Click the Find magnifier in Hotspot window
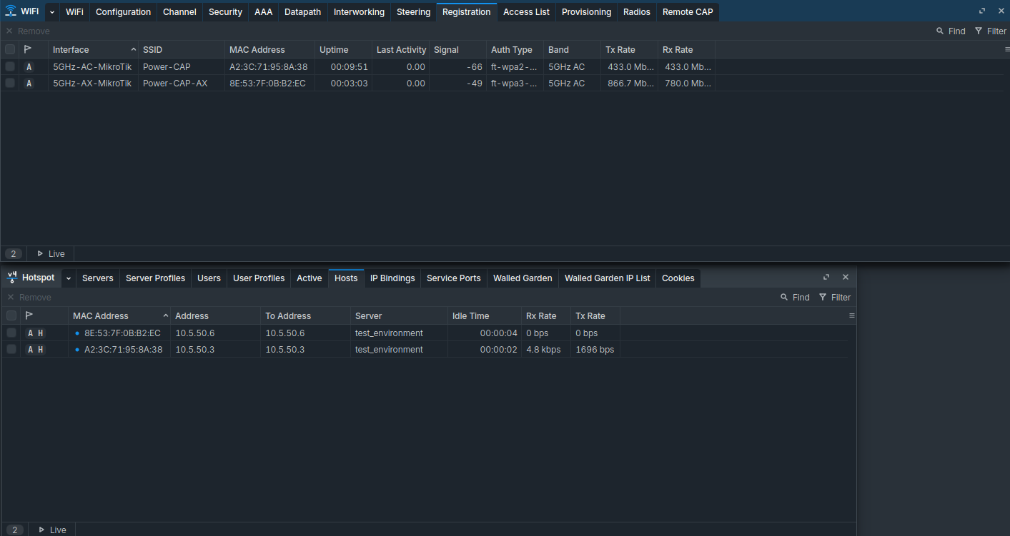 (x=784, y=298)
